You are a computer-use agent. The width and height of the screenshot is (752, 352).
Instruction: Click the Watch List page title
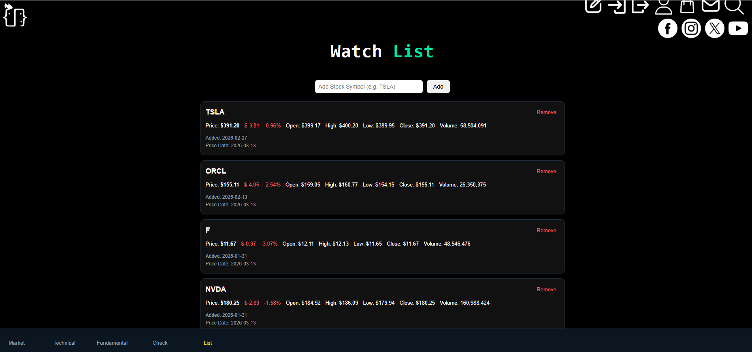click(382, 51)
